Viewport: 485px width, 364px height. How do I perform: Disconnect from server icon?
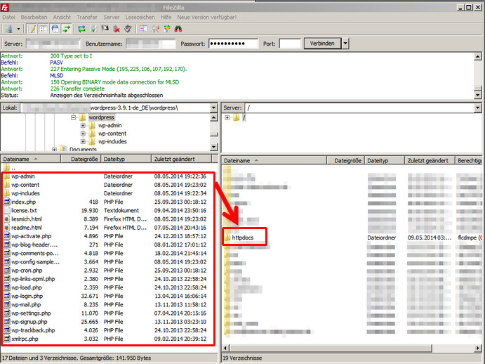click(117, 29)
